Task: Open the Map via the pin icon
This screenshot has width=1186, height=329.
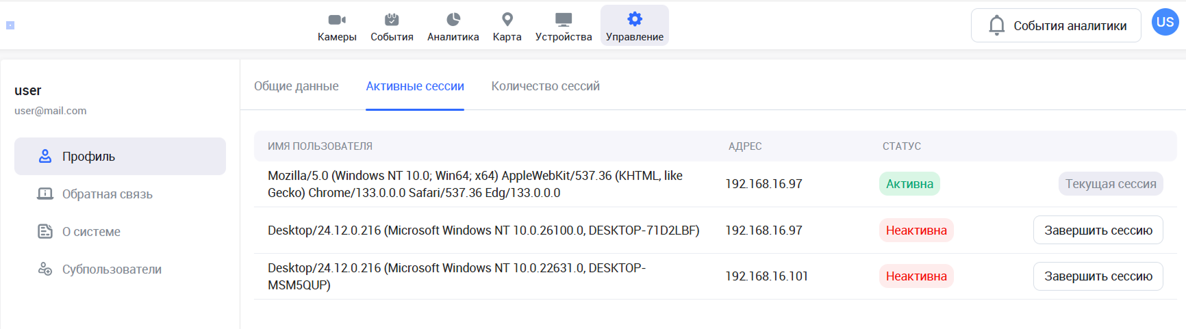Action: tap(507, 20)
